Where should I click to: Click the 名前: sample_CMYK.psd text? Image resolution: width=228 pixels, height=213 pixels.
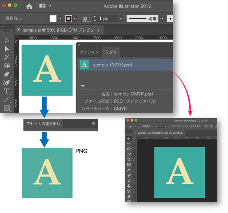127,94
